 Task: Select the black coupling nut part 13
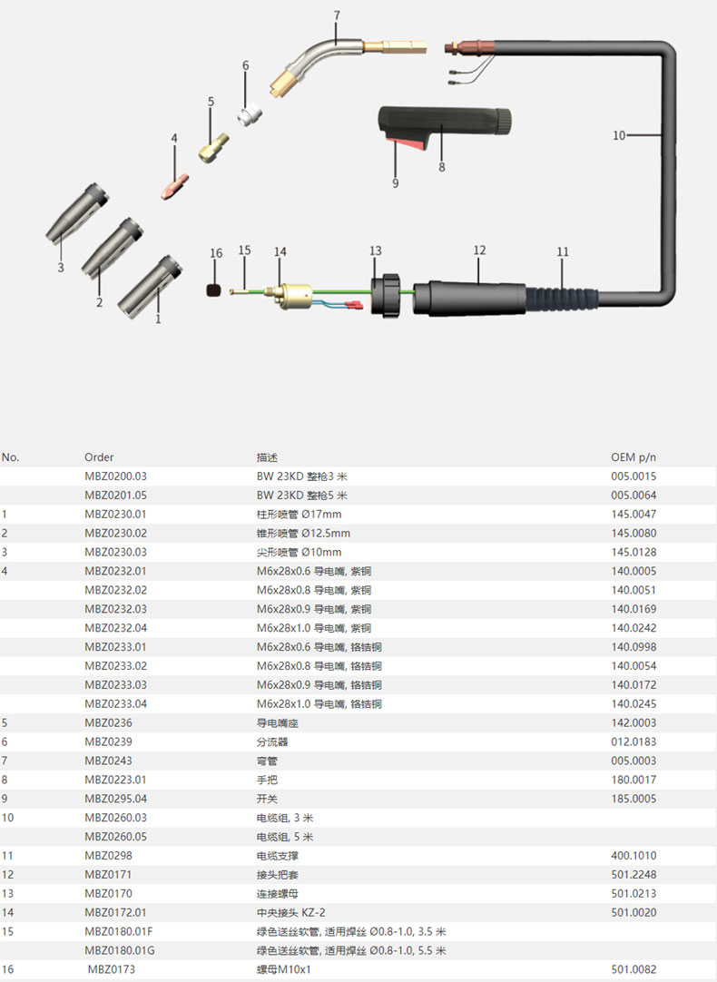coord(386,294)
